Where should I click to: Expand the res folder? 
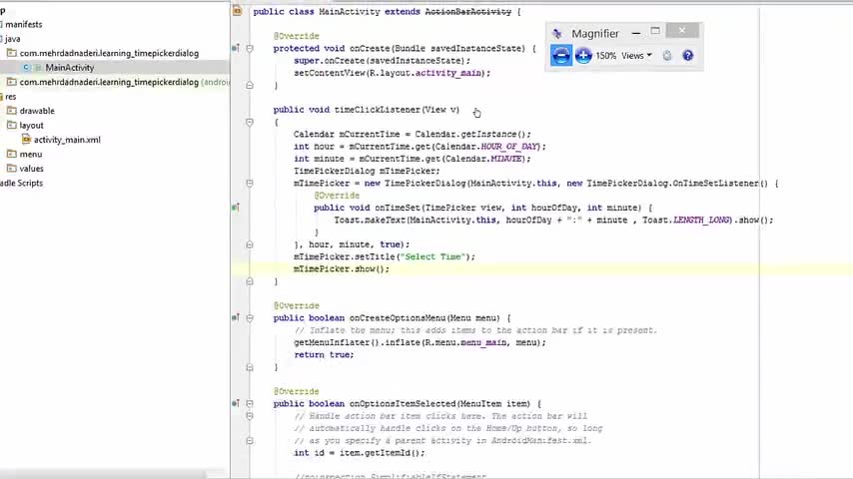point(10,96)
